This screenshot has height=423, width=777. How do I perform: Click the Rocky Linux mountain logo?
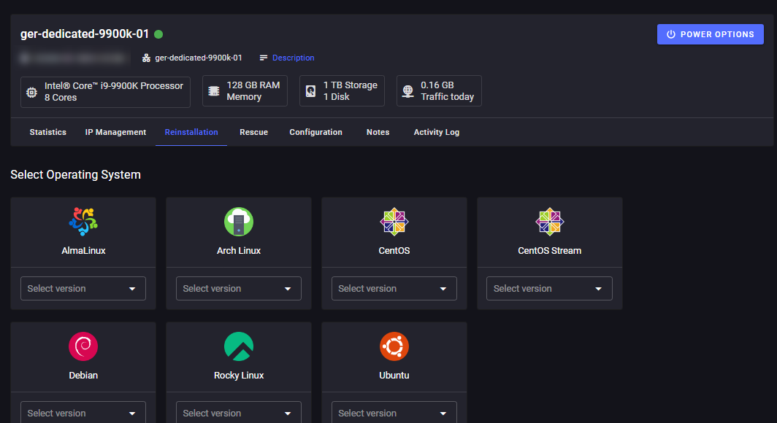[x=238, y=346]
